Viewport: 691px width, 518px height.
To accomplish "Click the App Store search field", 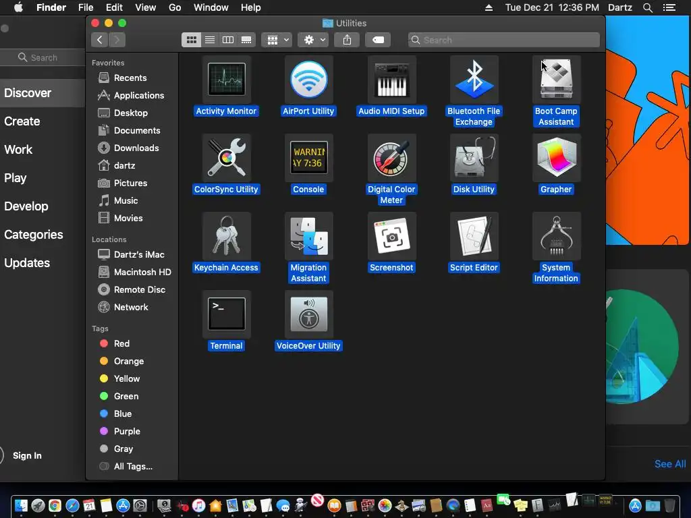I will (x=44, y=58).
